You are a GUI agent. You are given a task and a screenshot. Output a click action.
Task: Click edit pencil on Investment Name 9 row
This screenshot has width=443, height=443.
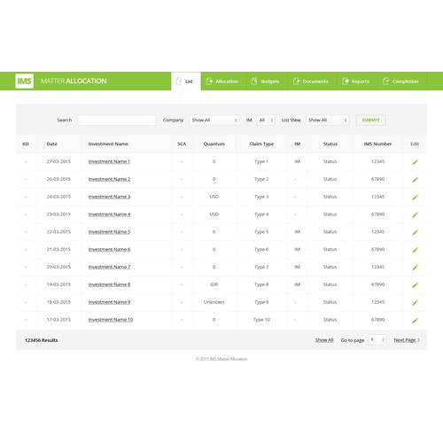point(415,302)
